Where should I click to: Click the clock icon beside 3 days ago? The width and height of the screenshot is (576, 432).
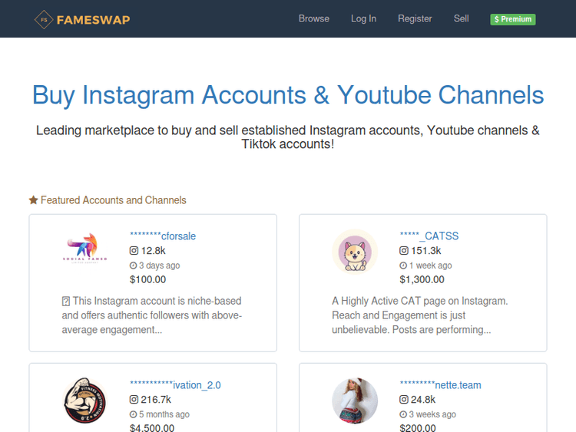[134, 265]
